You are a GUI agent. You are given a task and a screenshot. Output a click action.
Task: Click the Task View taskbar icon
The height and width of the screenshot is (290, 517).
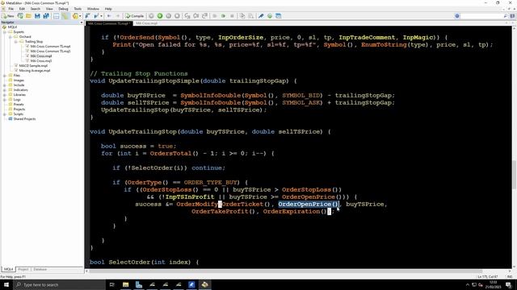pyautogui.click(x=112, y=284)
